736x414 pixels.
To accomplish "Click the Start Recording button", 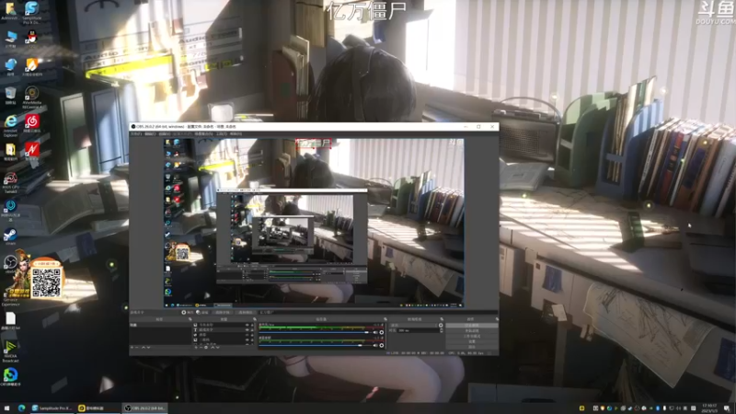I will [x=472, y=331].
